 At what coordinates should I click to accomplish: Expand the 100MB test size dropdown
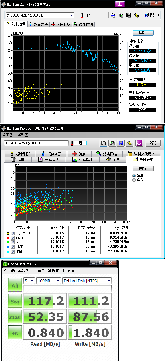point(49,281)
